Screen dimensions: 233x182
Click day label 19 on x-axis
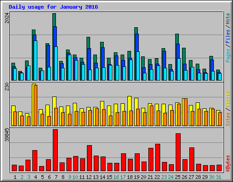(x=137, y=177)
